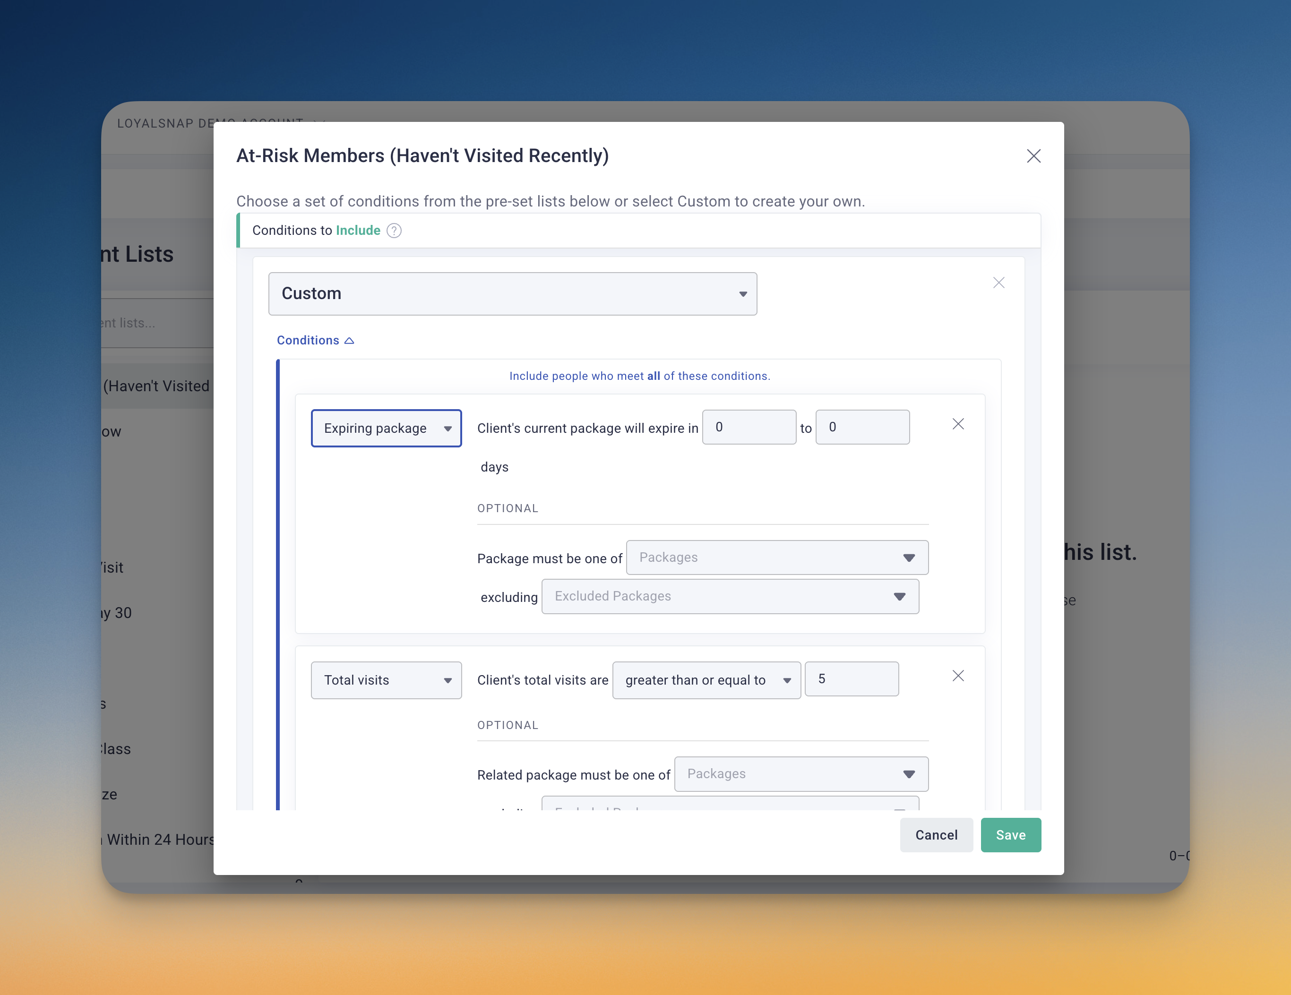Collapse the Conditions section

click(x=315, y=340)
